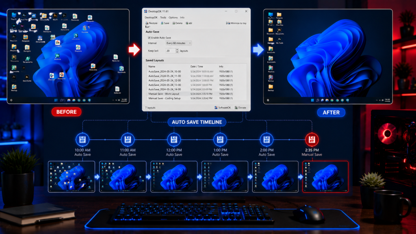Increase Keep last count with up arrow
The height and width of the screenshot is (234, 416).
click(x=177, y=50)
